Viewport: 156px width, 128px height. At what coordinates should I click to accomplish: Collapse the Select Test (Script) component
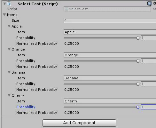pyautogui.click(x=4, y=4)
